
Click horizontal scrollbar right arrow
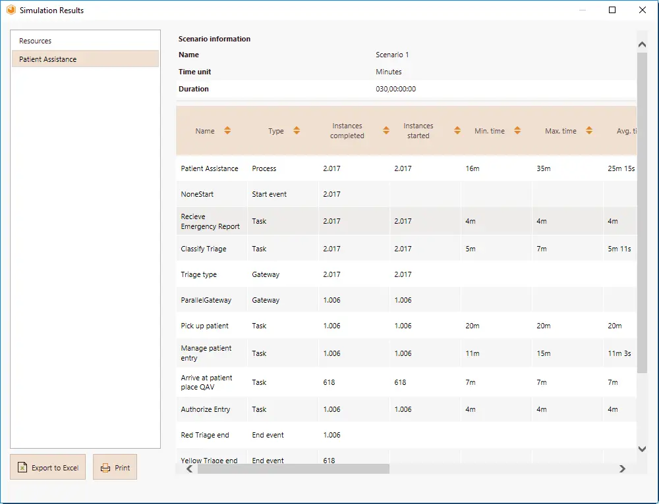(x=623, y=468)
